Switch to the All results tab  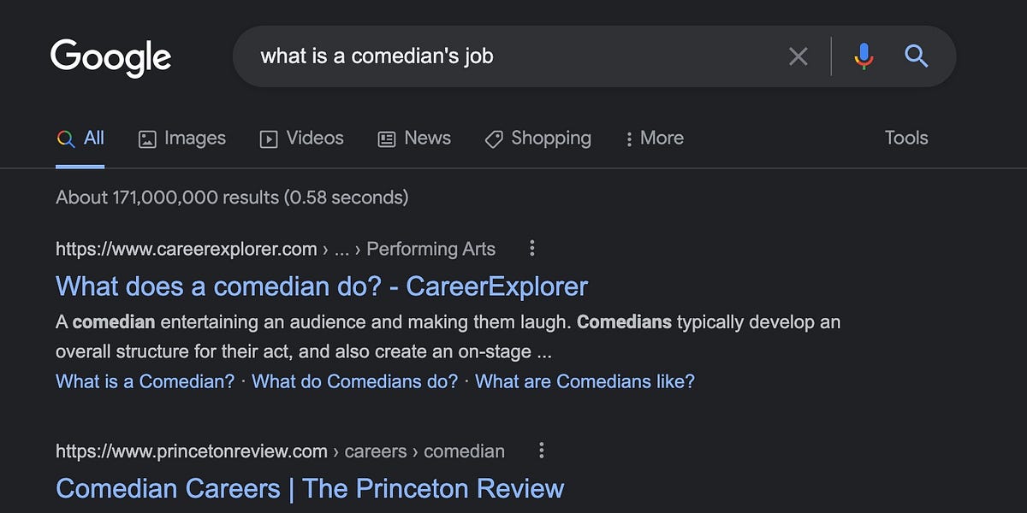point(80,137)
